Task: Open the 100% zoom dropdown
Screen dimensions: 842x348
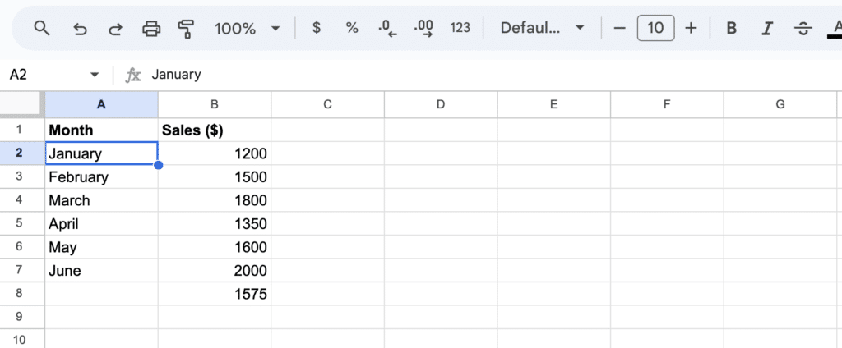Action: pyautogui.click(x=246, y=29)
